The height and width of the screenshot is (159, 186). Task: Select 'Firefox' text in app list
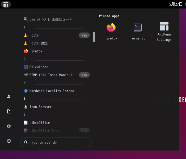click(36, 51)
